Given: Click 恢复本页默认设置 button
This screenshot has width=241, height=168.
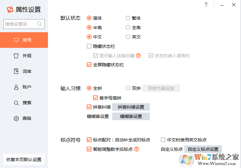Looking at the screenshot, I should (x=24, y=160).
